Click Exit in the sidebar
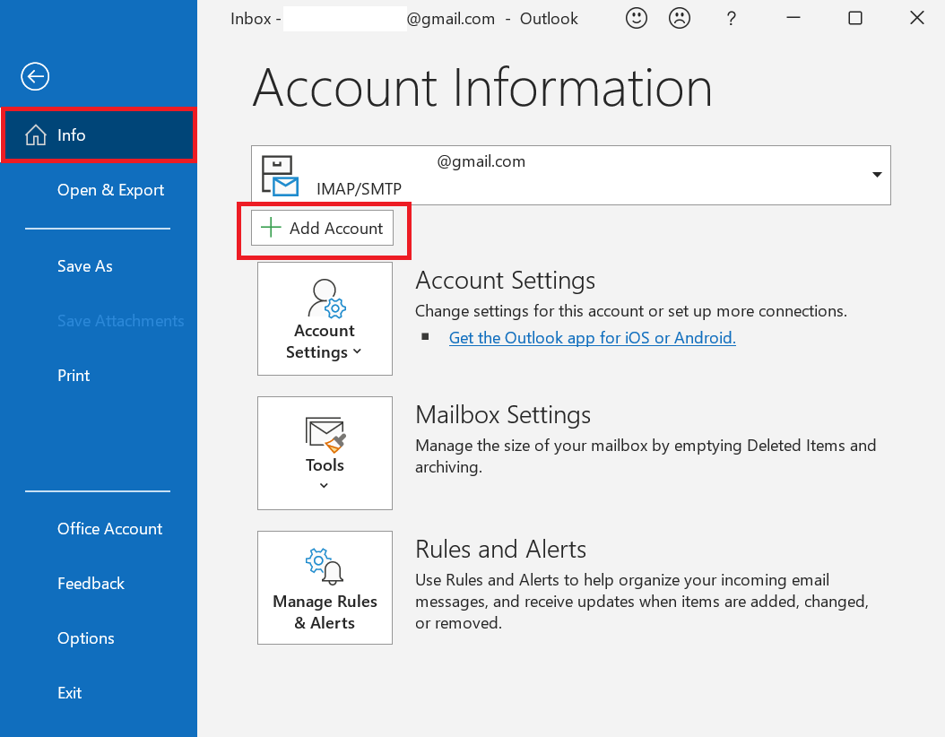Image resolution: width=945 pixels, height=737 pixels. (69, 693)
